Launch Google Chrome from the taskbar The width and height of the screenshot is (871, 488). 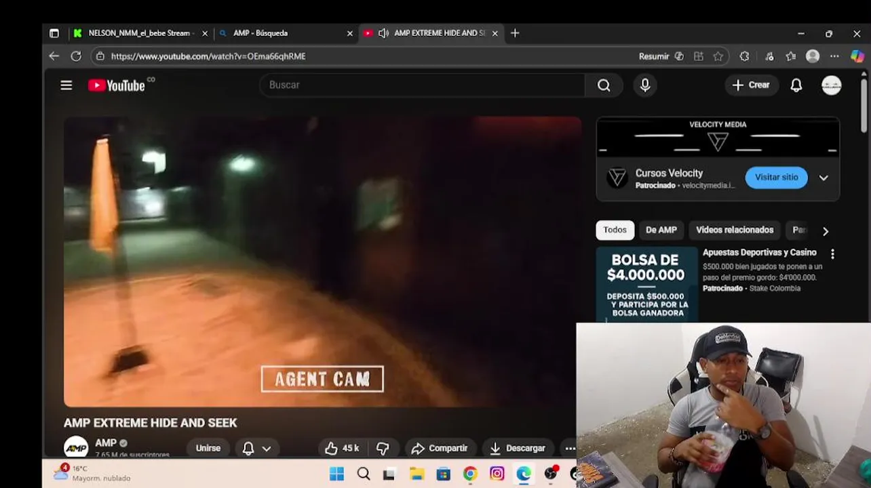pos(470,474)
